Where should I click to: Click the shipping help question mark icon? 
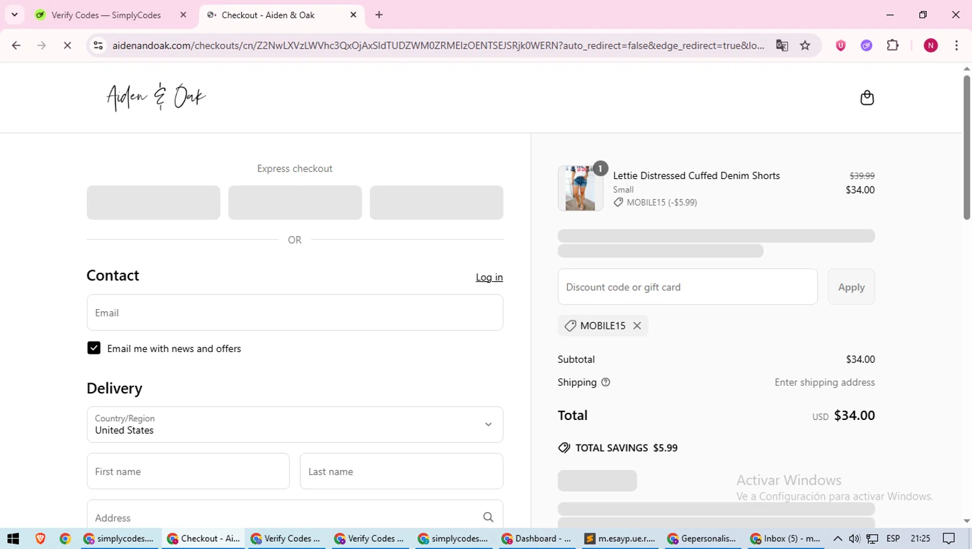click(606, 382)
